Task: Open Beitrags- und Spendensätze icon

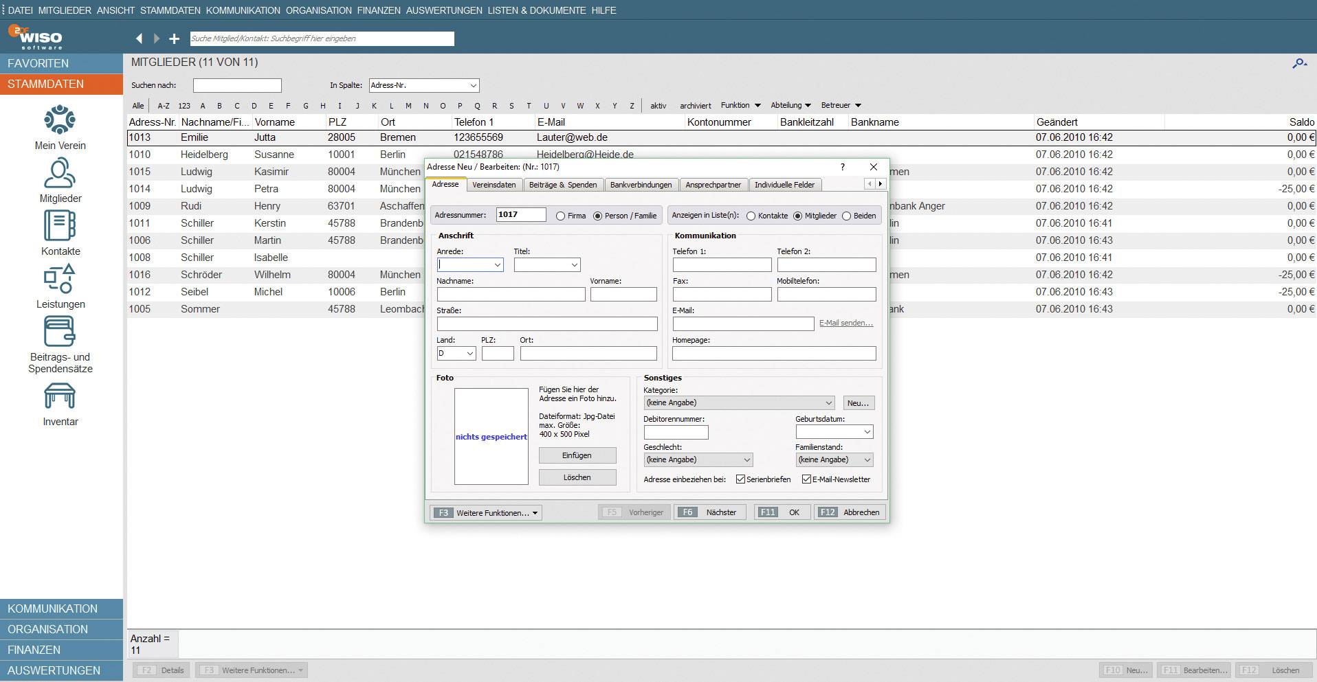Action: [x=60, y=332]
